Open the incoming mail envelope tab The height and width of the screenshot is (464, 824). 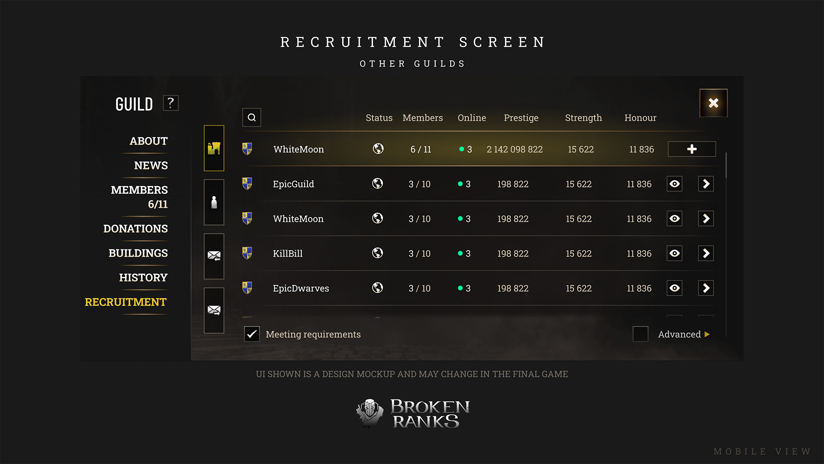tap(214, 256)
